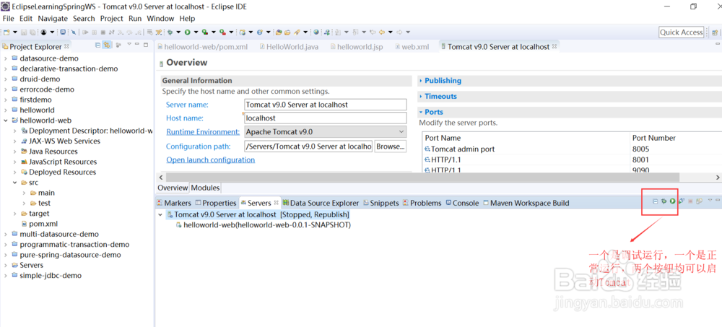
Task: Click the Save icon in main toolbar
Action: coord(24,32)
